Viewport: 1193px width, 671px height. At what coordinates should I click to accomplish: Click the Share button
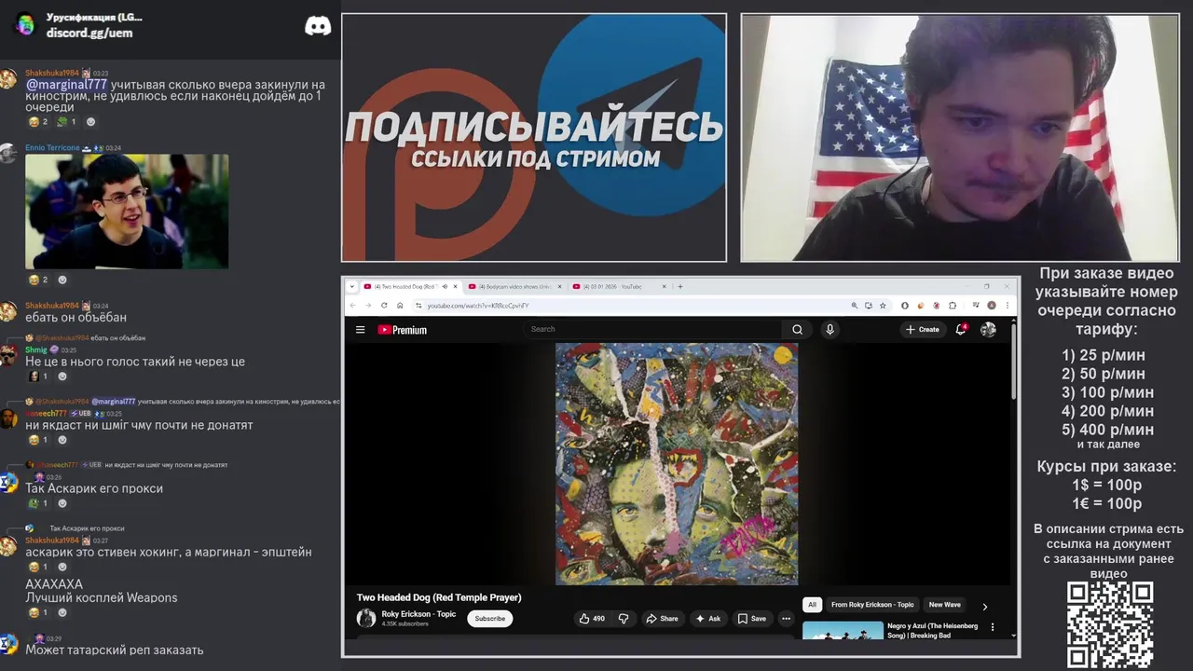pyautogui.click(x=662, y=618)
